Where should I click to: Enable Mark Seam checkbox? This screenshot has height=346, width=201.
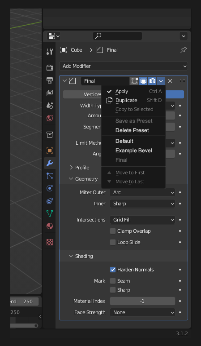click(113, 281)
